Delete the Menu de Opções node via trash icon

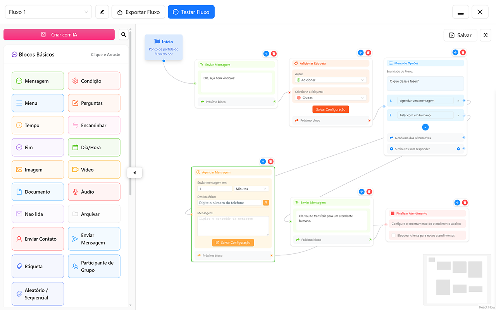(463, 52)
